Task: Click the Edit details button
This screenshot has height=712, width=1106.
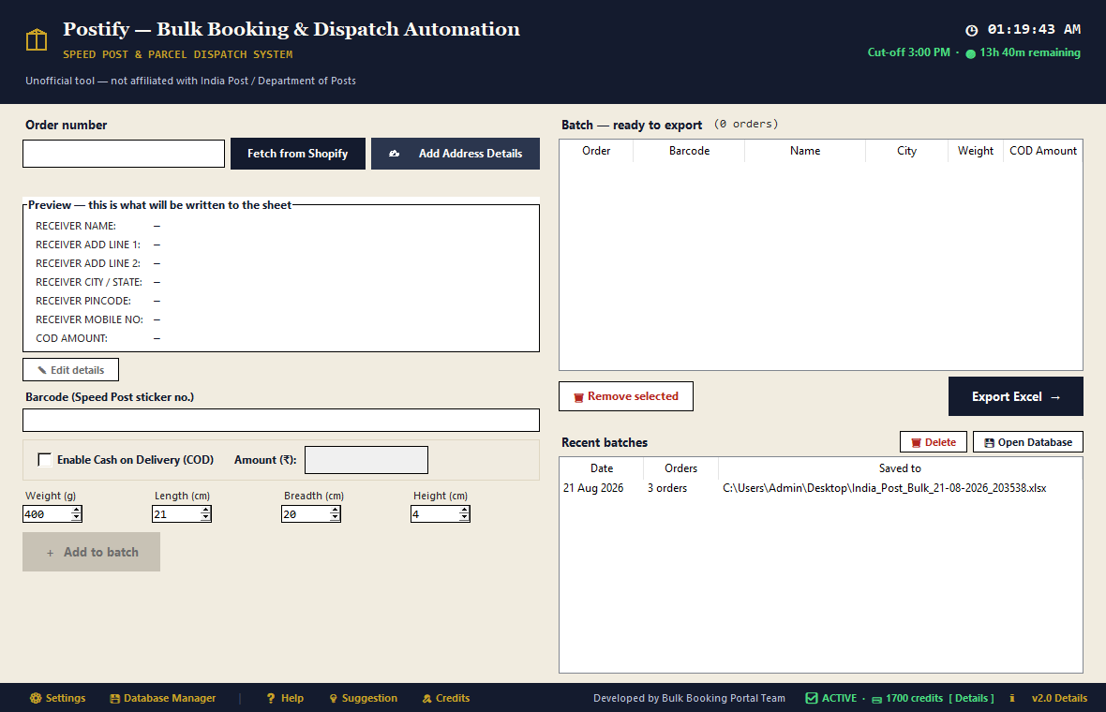Action: pyautogui.click(x=70, y=370)
